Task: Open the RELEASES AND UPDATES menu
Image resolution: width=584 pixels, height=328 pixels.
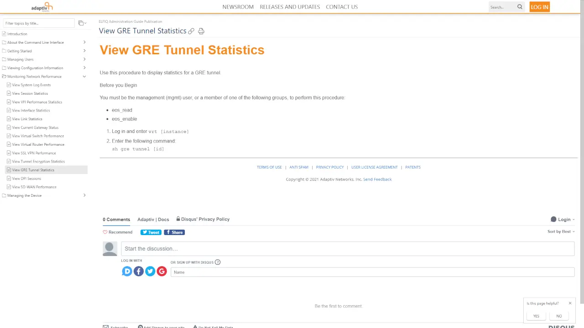Action: 290,7
